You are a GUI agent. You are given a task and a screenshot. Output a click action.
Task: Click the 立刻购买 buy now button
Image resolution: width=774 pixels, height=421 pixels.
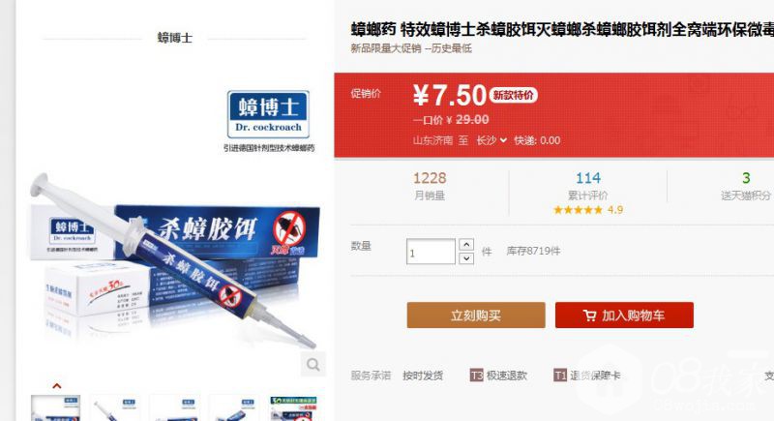click(476, 315)
